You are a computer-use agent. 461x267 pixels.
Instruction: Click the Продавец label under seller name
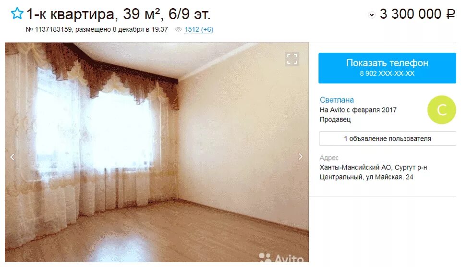click(335, 120)
